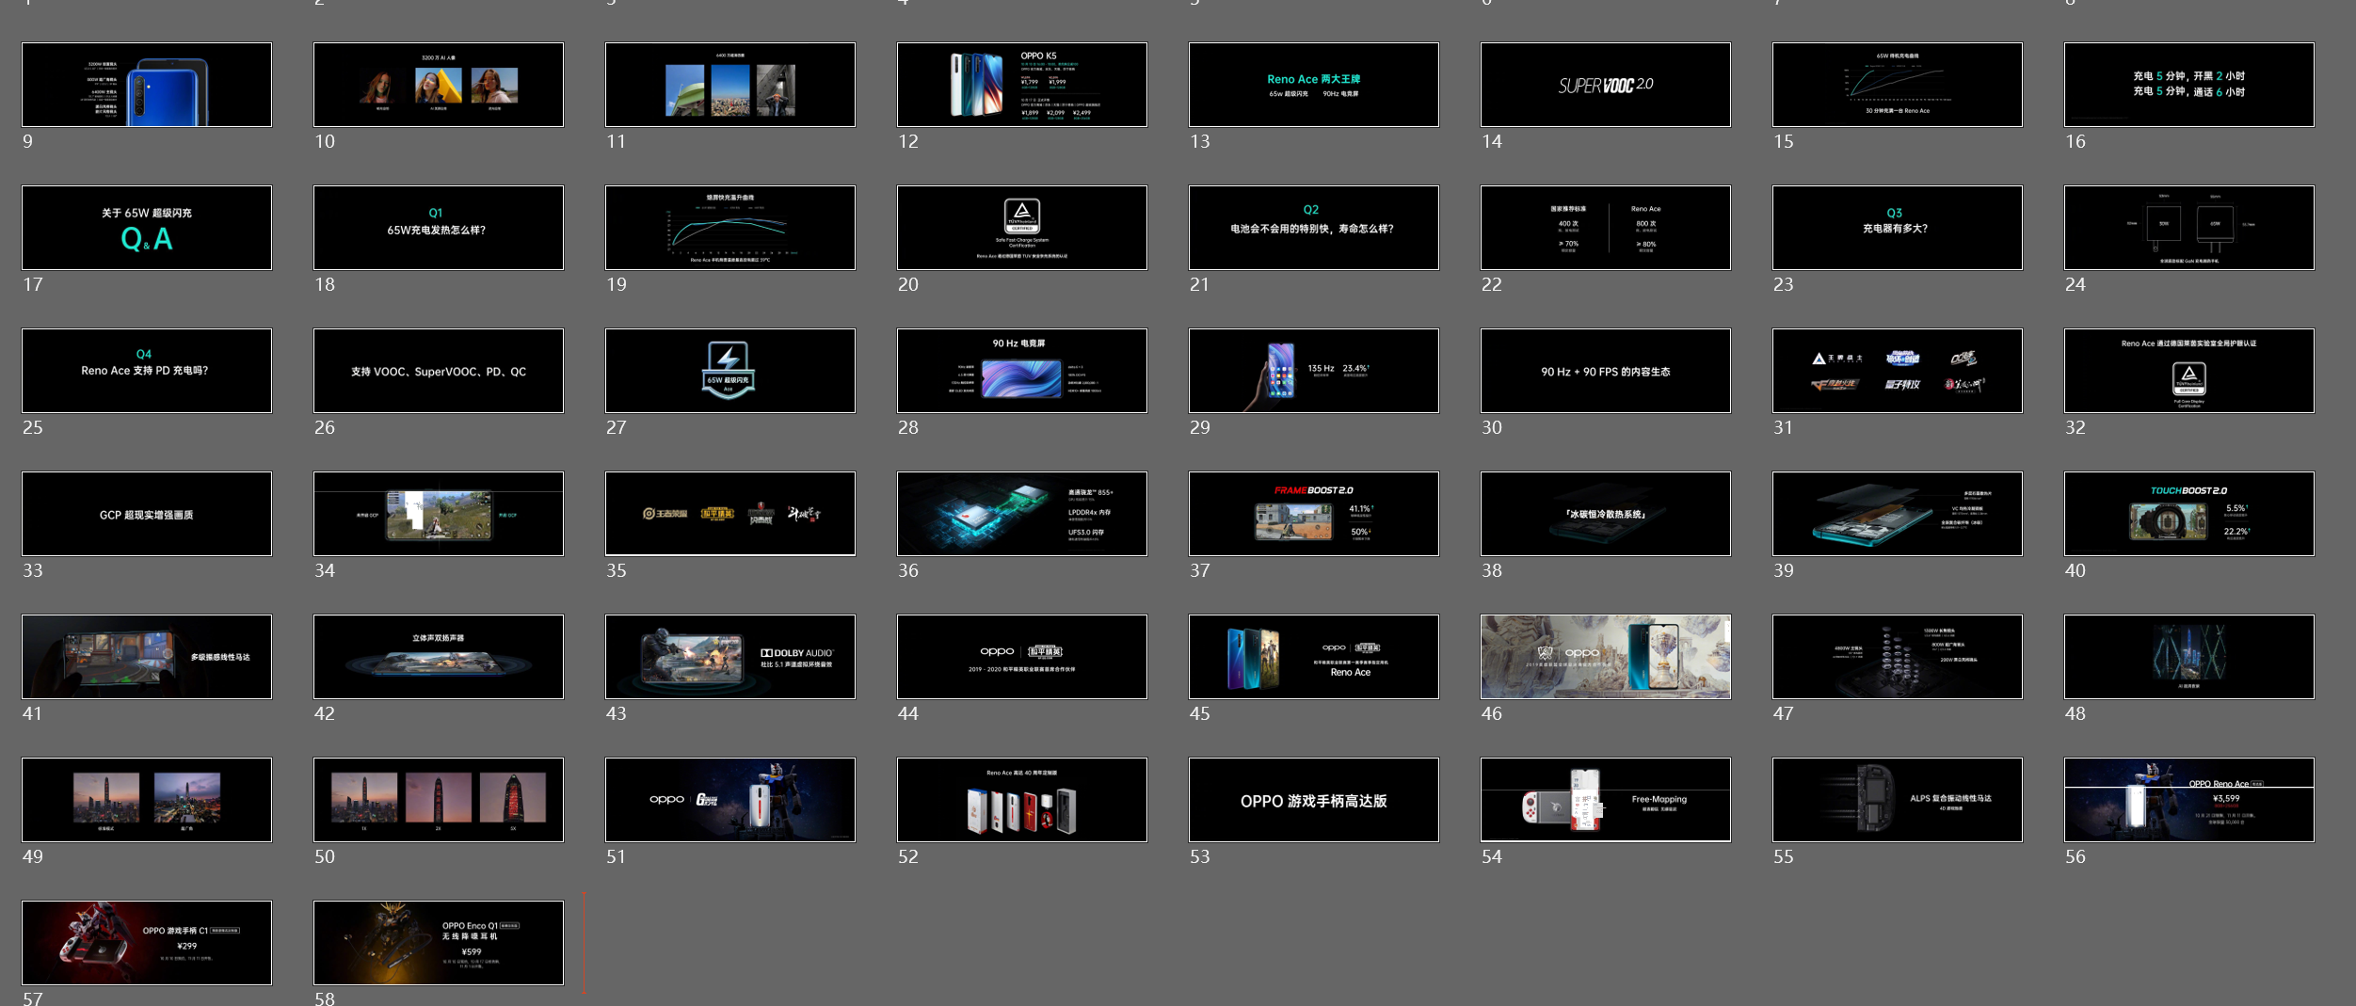Viewport: 2356px width, 1006px height.
Task: Select slide 18 Q1 65W充电发热怎么样
Action: 439,228
